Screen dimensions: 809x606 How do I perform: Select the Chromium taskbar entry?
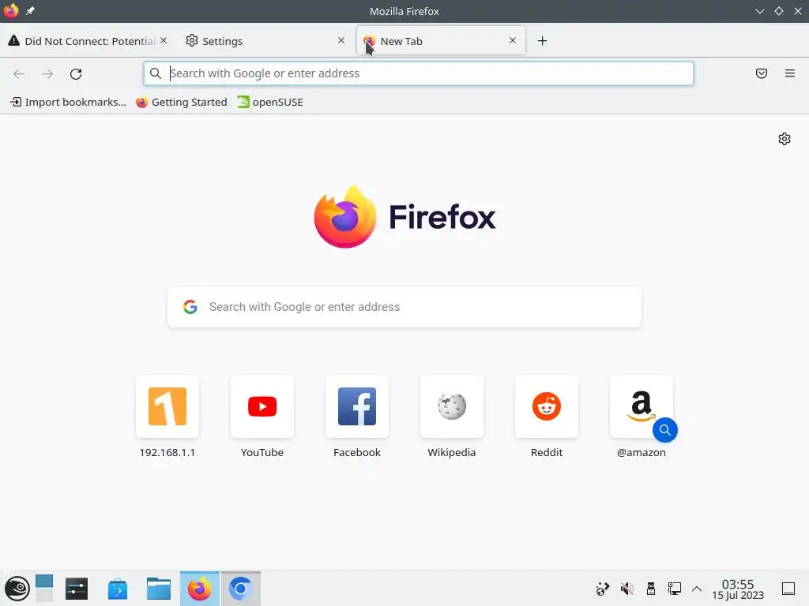coord(240,589)
